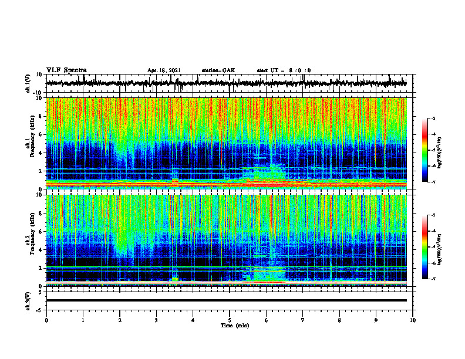Click the "-3" label on ch.1 color bar
Screen dimensions: 465x359
point(433,118)
